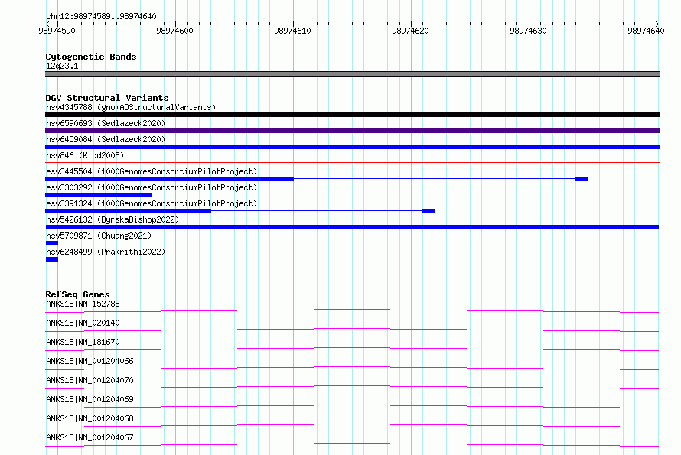The height and width of the screenshot is (455, 681).
Task: Click ruler coordinate 98974590
Action: click(57, 31)
